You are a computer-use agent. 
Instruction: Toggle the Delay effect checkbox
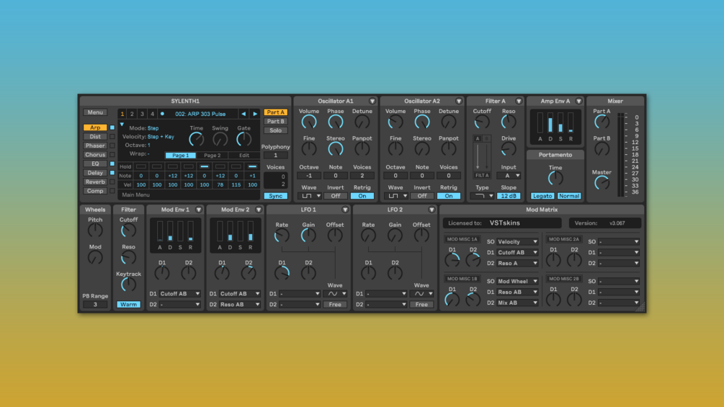tap(112, 173)
